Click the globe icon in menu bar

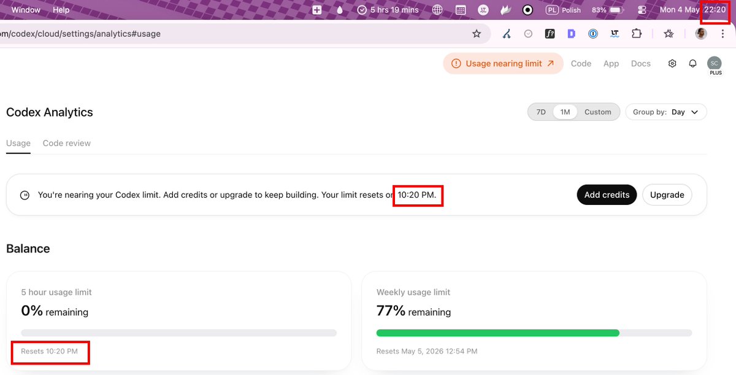(437, 10)
